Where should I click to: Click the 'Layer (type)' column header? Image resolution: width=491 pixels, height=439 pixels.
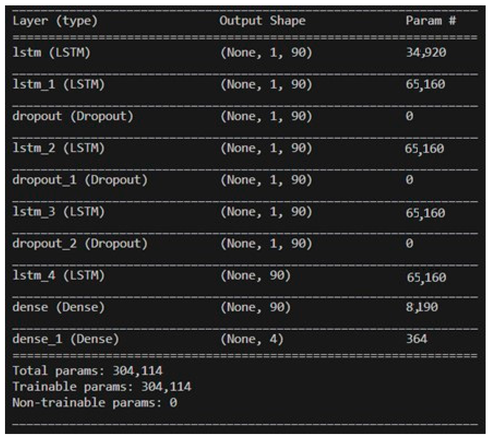point(55,21)
